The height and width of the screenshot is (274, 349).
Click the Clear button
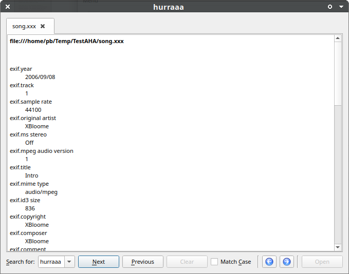point(187,262)
